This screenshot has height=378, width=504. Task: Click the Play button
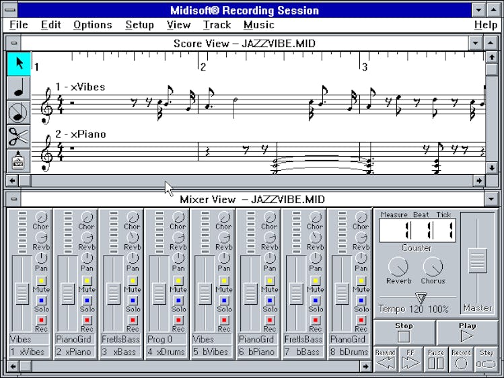pyautogui.click(x=467, y=333)
